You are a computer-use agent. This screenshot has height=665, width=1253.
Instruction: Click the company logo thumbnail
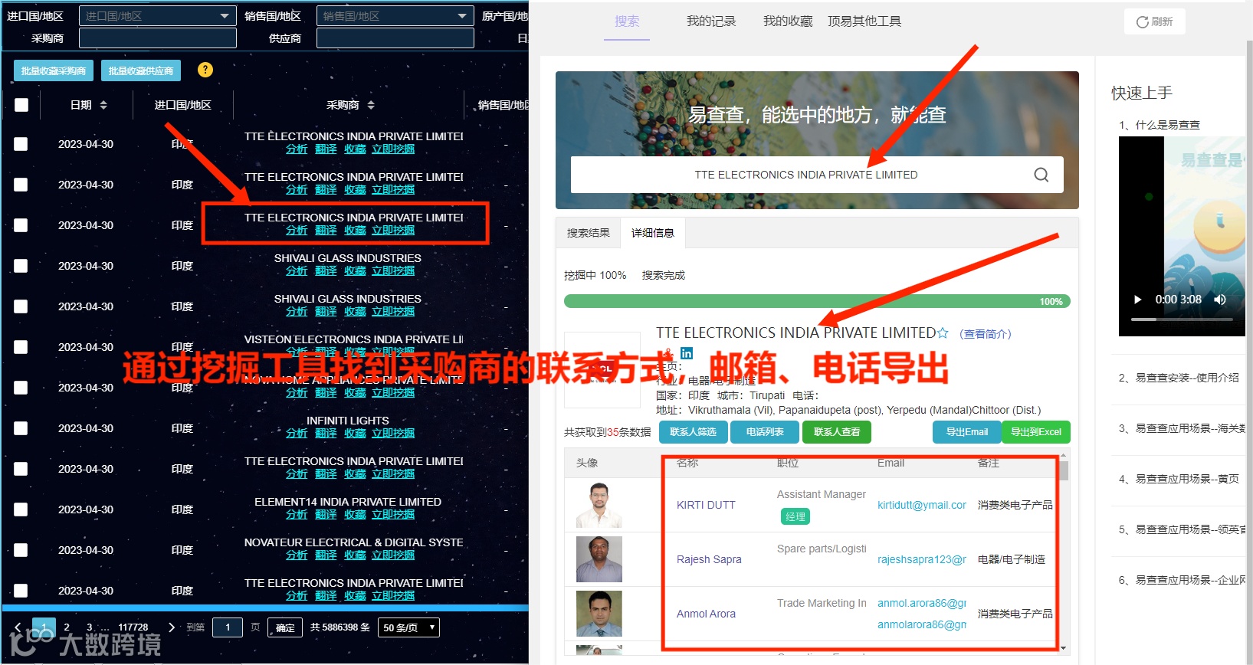[602, 369]
